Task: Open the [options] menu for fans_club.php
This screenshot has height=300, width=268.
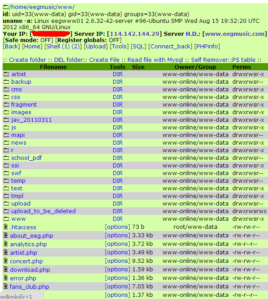Action: [x=117, y=287]
